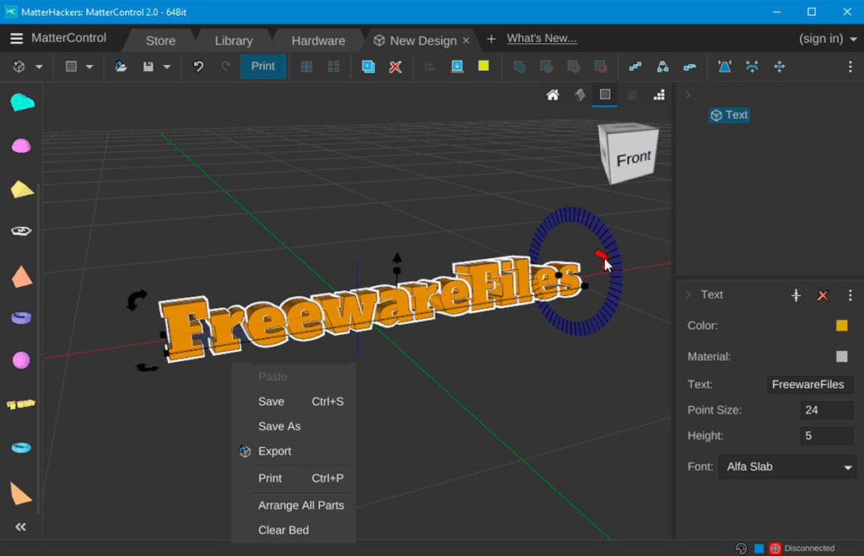Expand the save options dropdown arrow
The image size is (864, 556).
point(166,66)
